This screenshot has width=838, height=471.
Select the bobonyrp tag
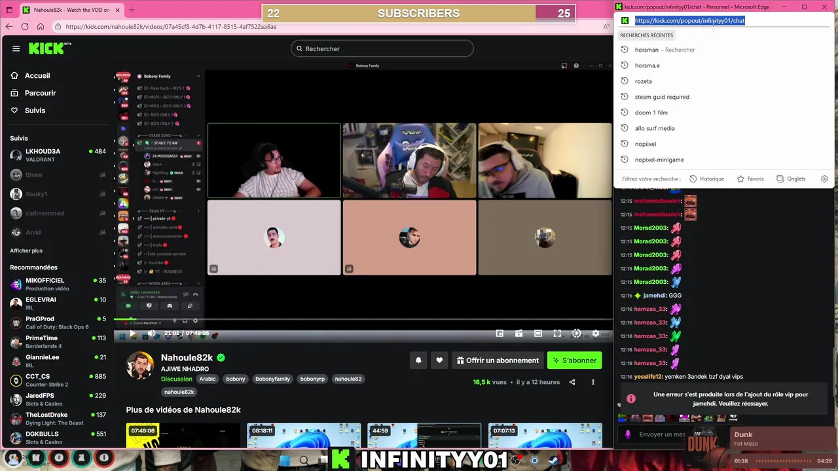pos(312,379)
